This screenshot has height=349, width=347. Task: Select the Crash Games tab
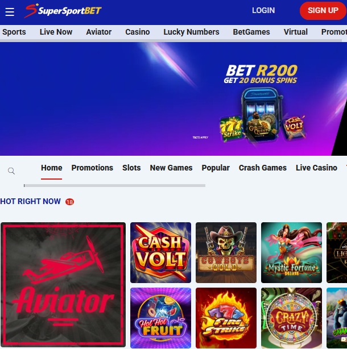pos(263,168)
